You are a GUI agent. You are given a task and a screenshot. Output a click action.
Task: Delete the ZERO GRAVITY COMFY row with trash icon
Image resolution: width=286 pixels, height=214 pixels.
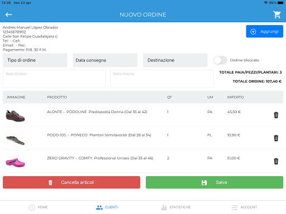276,161
